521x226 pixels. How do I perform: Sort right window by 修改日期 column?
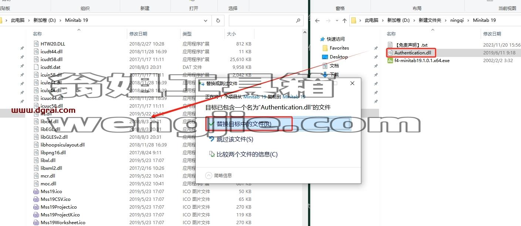click(x=493, y=34)
